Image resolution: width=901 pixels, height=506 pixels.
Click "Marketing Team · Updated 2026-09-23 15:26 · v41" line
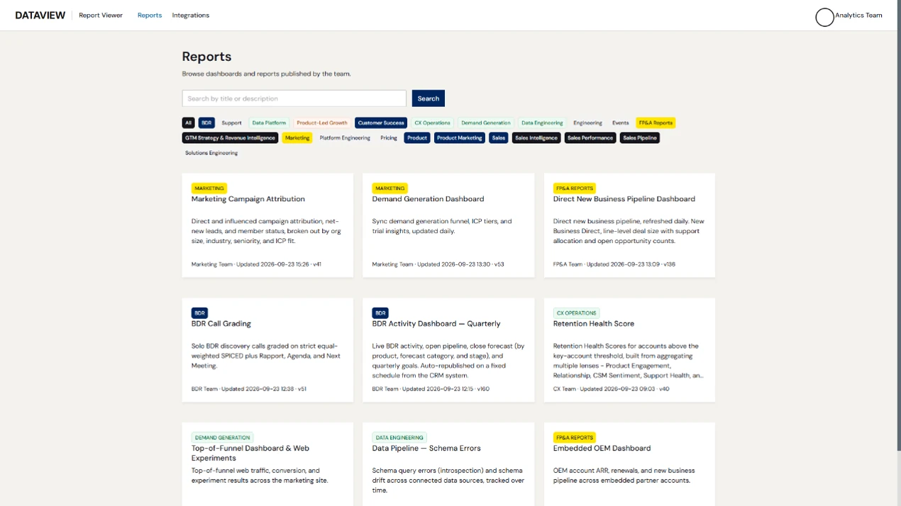pyautogui.click(x=256, y=264)
